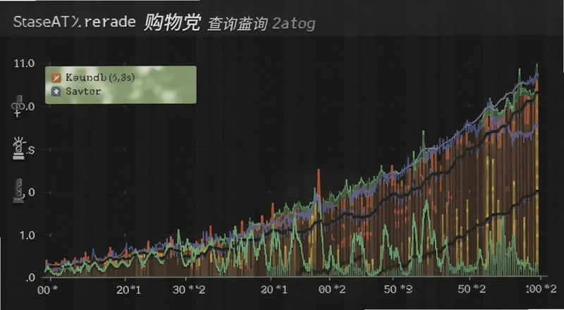Click the 50*9 x-axis label
The width and height of the screenshot is (564, 310).
tap(398, 289)
